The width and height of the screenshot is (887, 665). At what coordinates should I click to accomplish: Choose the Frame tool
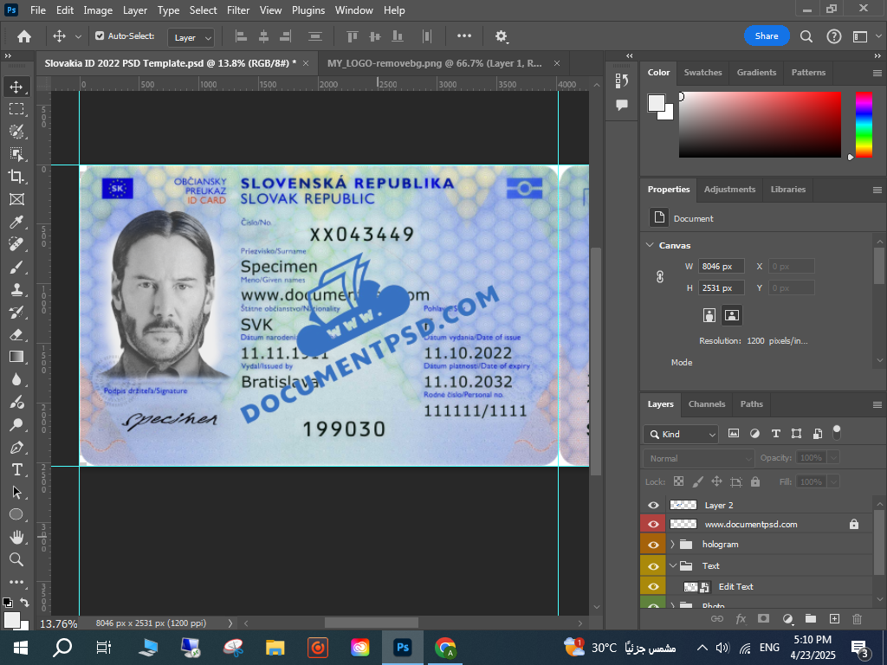click(x=16, y=199)
